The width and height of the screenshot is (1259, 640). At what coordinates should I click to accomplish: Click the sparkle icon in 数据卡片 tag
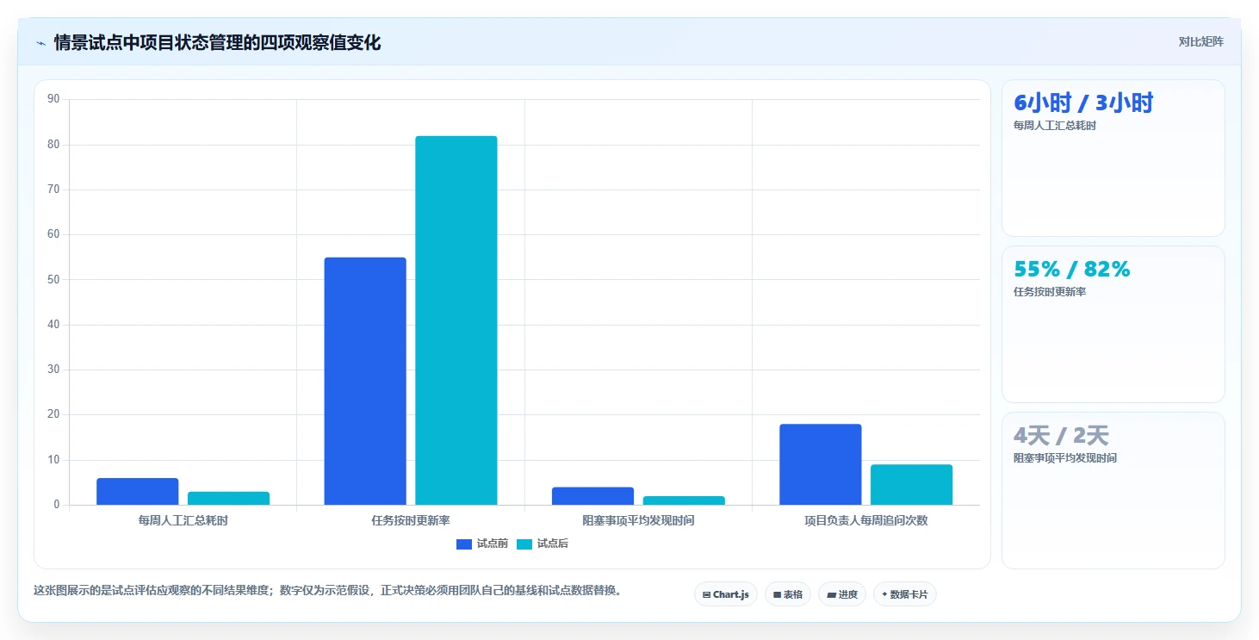click(x=884, y=594)
